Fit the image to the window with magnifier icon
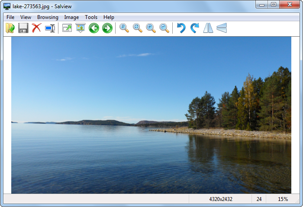The width and height of the screenshot is (303, 207). pos(137,28)
